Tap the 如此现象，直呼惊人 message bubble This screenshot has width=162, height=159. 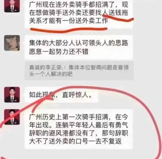click(x=61, y=95)
